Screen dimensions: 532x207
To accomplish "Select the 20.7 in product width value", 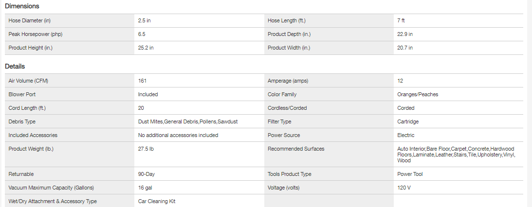I will [x=405, y=48].
